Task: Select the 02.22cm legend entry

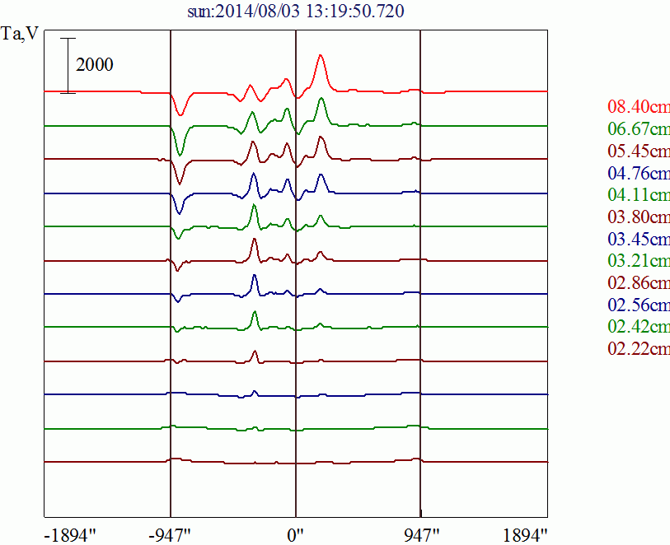Action: (x=639, y=349)
